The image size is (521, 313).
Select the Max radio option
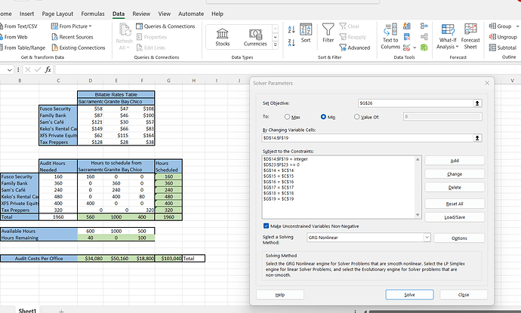coord(287,117)
